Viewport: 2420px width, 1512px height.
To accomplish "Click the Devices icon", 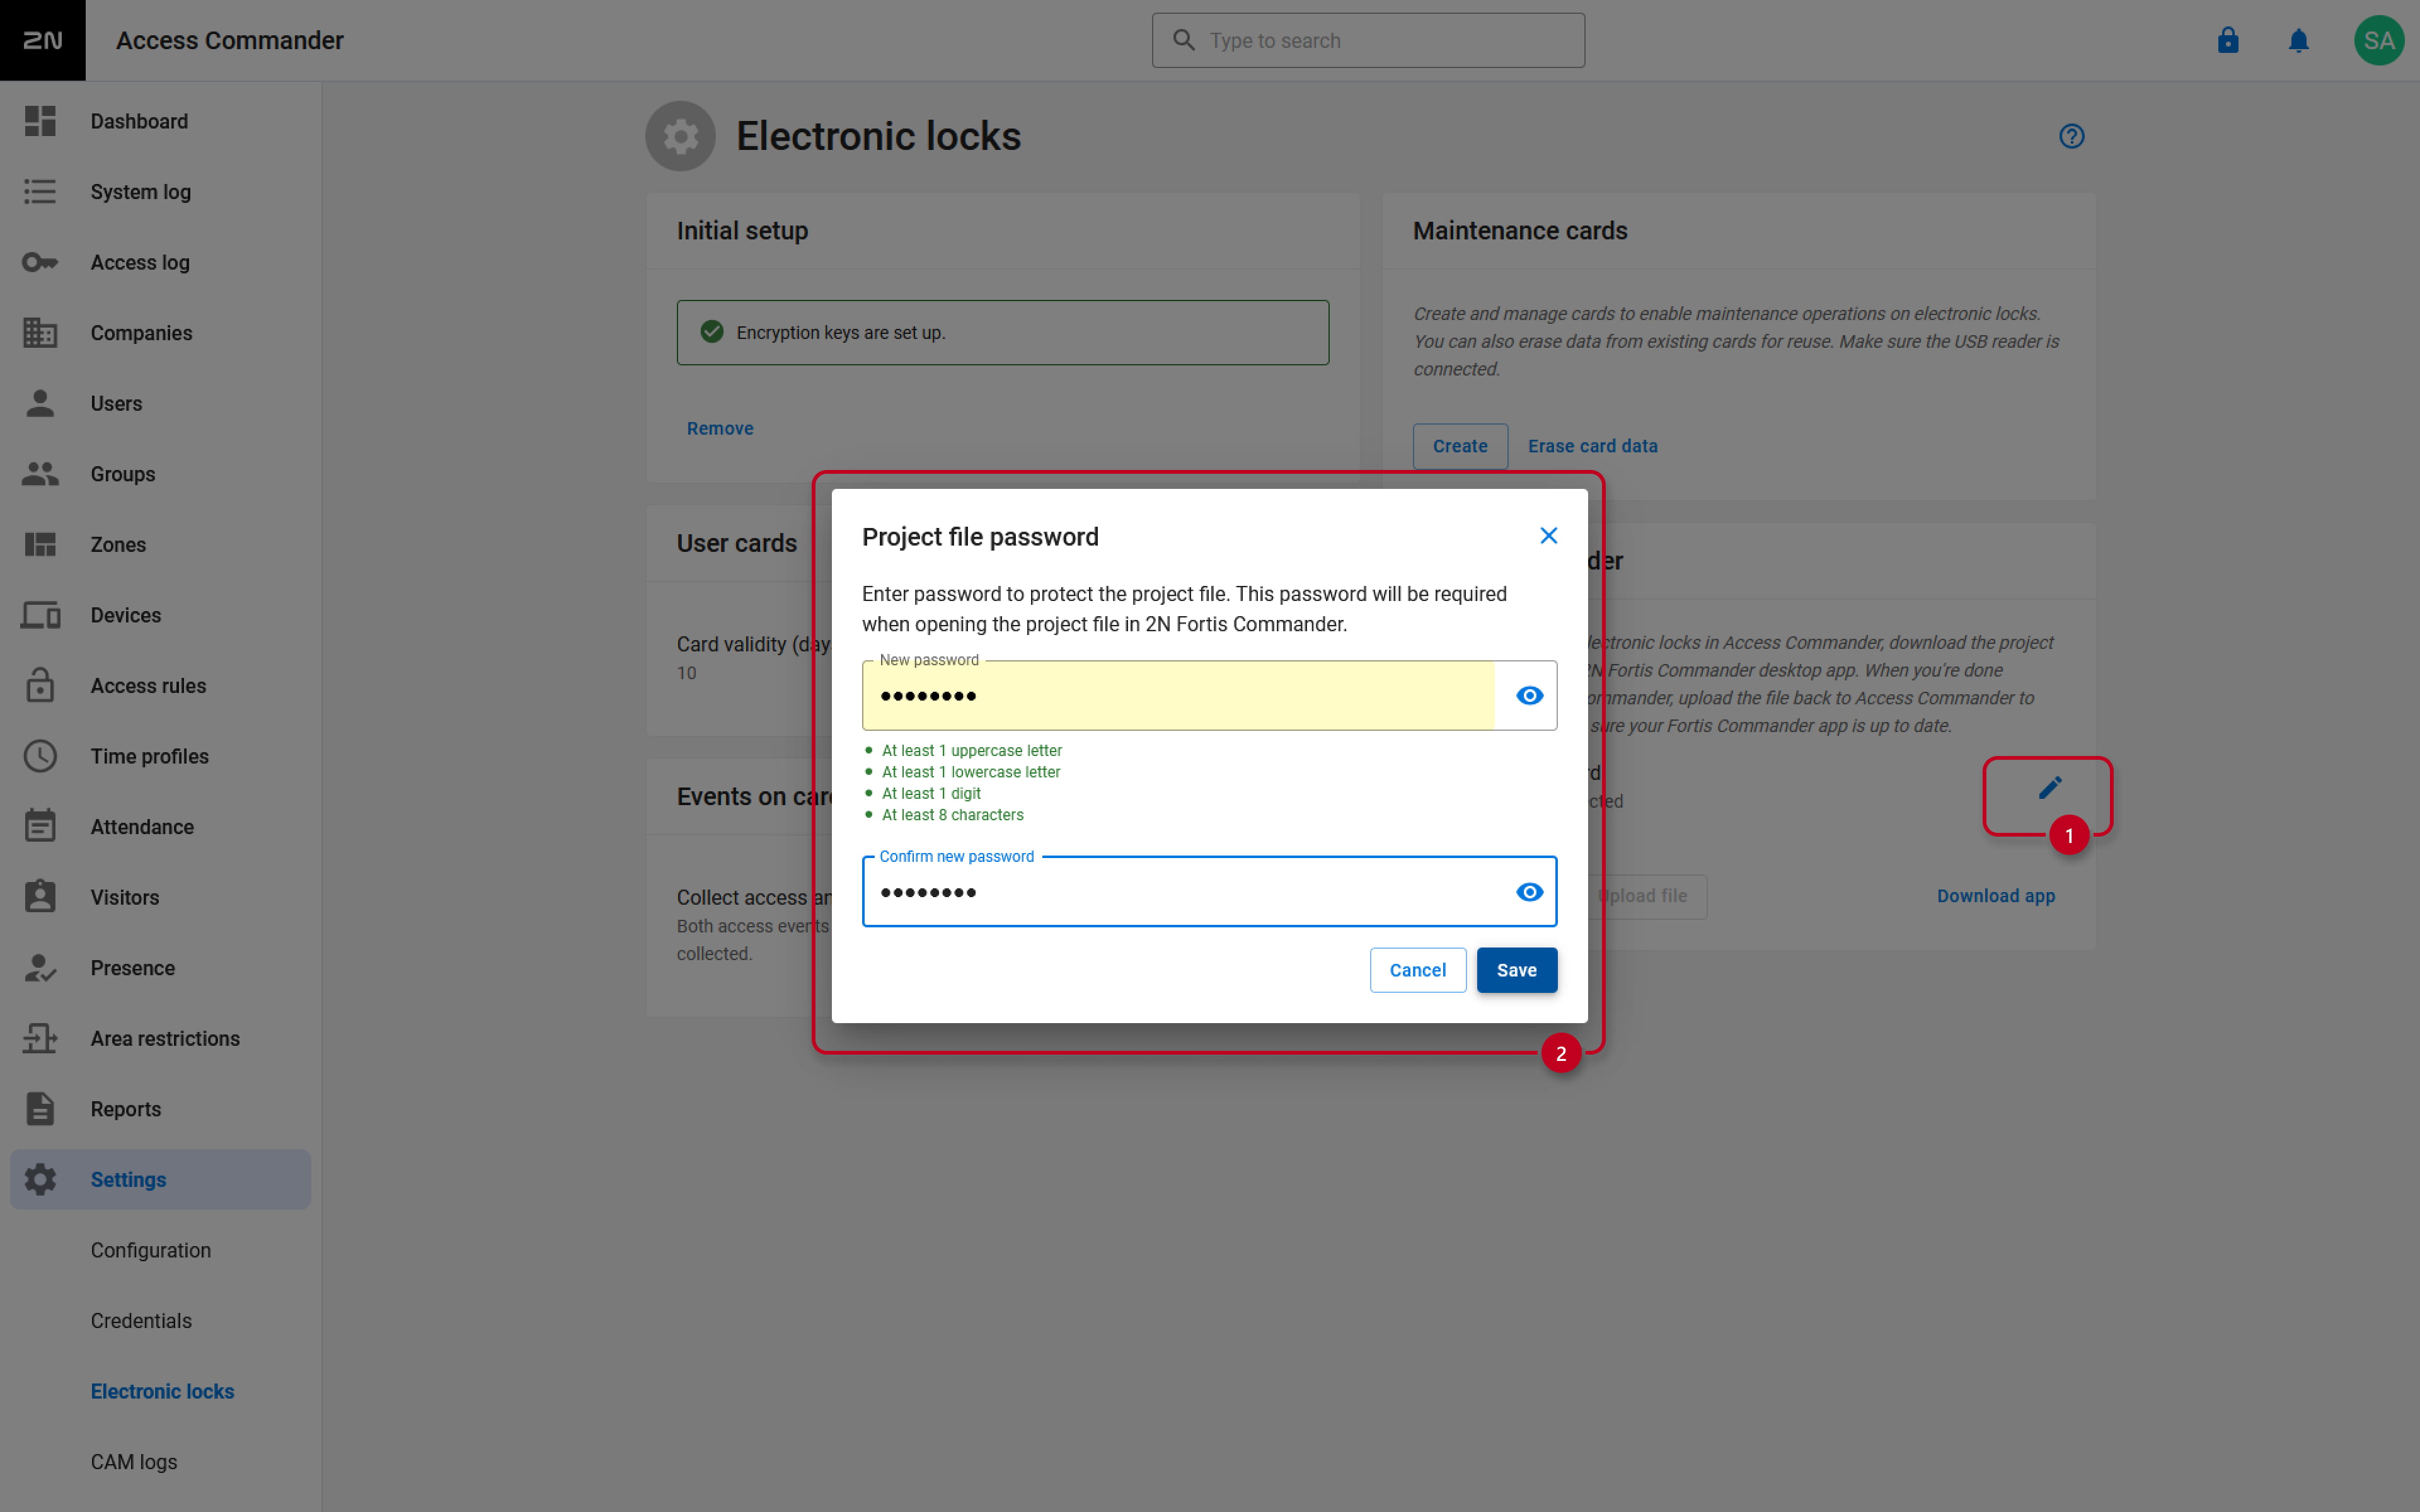I will [x=40, y=615].
